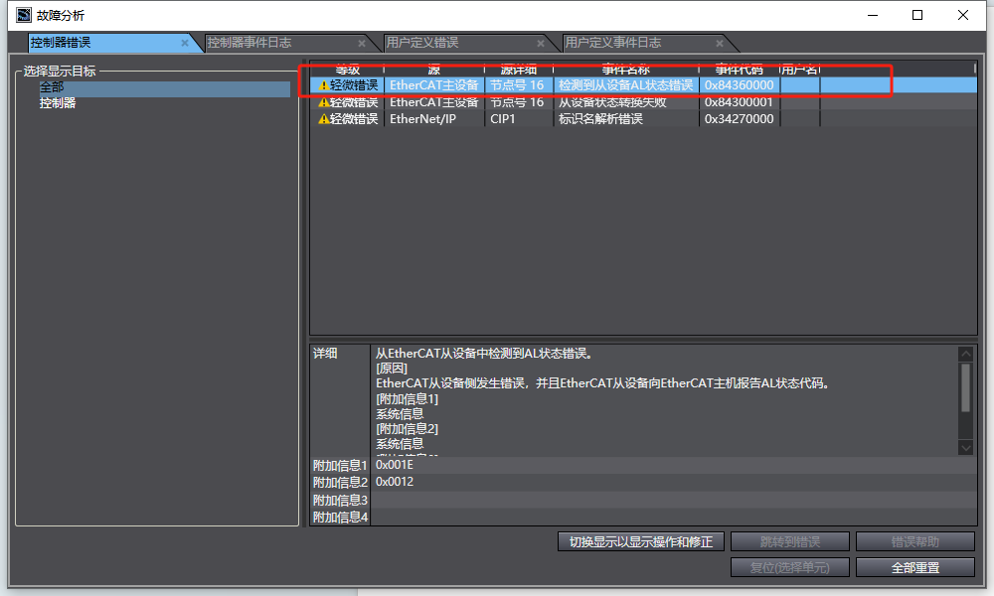
Task: Click event code 0x84360000
Action: [740, 85]
